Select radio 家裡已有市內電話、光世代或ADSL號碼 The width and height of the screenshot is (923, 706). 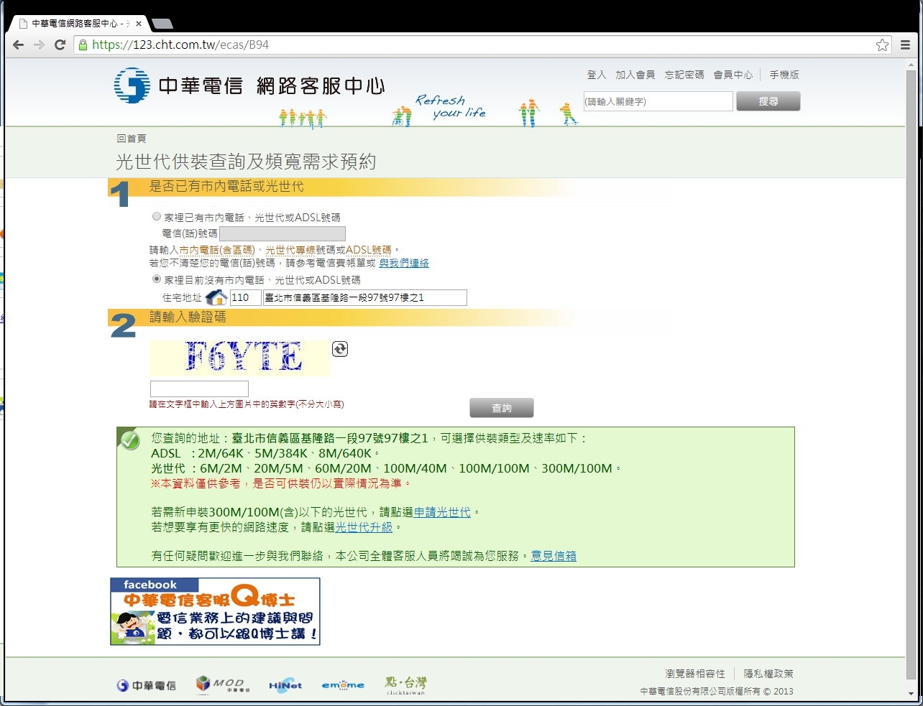[x=157, y=216]
